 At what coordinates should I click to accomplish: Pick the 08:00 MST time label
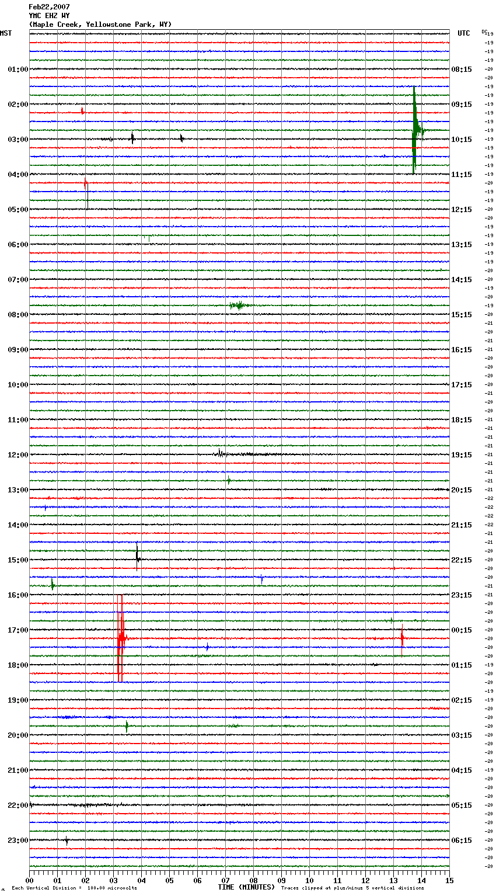pyautogui.click(x=18, y=315)
